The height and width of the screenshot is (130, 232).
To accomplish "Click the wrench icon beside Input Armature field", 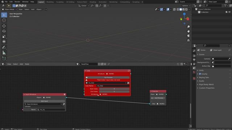I will click(x=64, y=104).
